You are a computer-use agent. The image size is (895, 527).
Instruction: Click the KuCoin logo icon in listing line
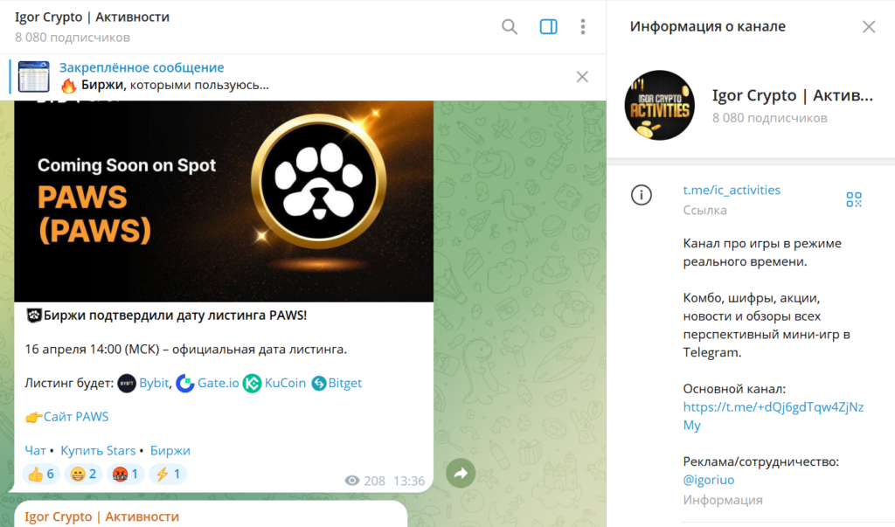point(252,383)
